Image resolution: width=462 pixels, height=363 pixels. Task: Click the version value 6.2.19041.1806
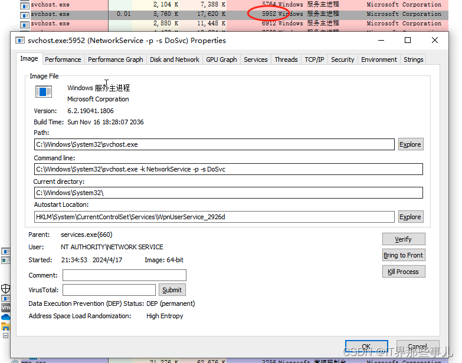point(90,111)
